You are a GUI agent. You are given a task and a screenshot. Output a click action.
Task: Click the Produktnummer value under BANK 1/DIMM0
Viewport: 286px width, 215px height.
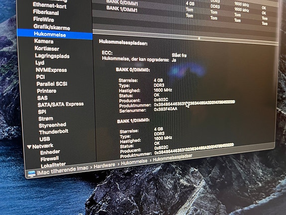pos(194,149)
